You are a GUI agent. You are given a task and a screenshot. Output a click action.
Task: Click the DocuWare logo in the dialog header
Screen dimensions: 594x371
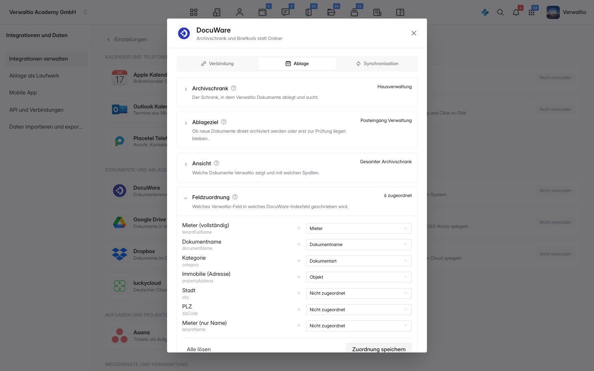pos(184,33)
